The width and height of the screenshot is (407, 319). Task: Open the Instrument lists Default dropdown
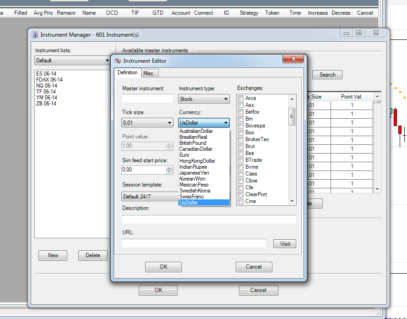point(72,60)
